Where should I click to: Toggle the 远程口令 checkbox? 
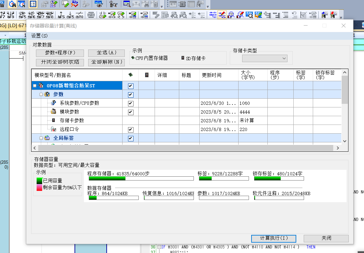(131, 130)
